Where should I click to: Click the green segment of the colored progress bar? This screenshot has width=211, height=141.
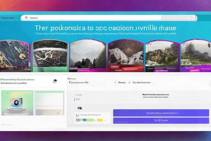[x=90, y=120]
